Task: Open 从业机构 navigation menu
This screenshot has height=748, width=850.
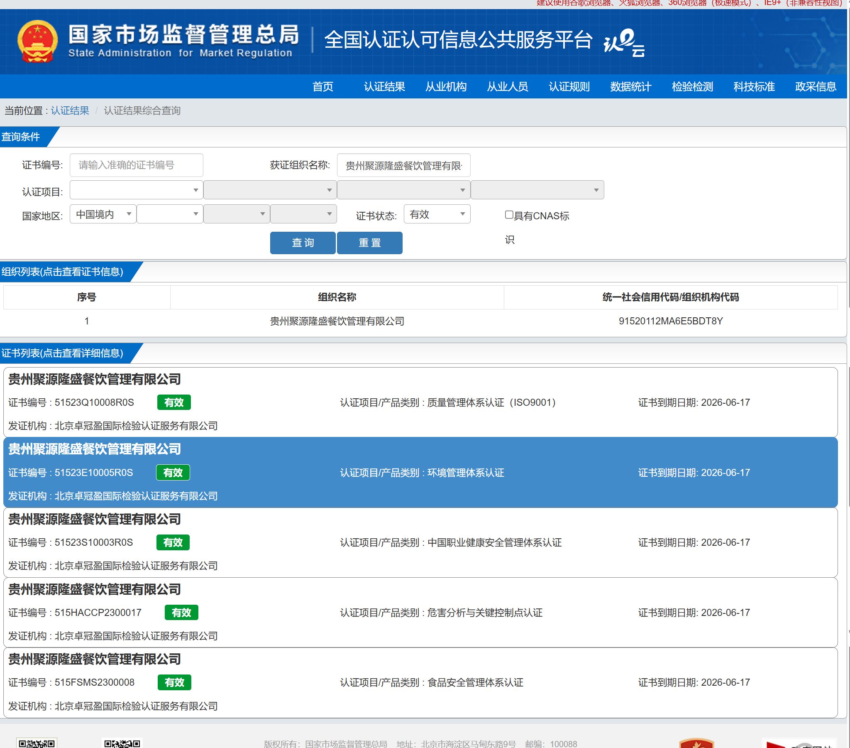Action: pyautogui.click(x=446, y=86)
